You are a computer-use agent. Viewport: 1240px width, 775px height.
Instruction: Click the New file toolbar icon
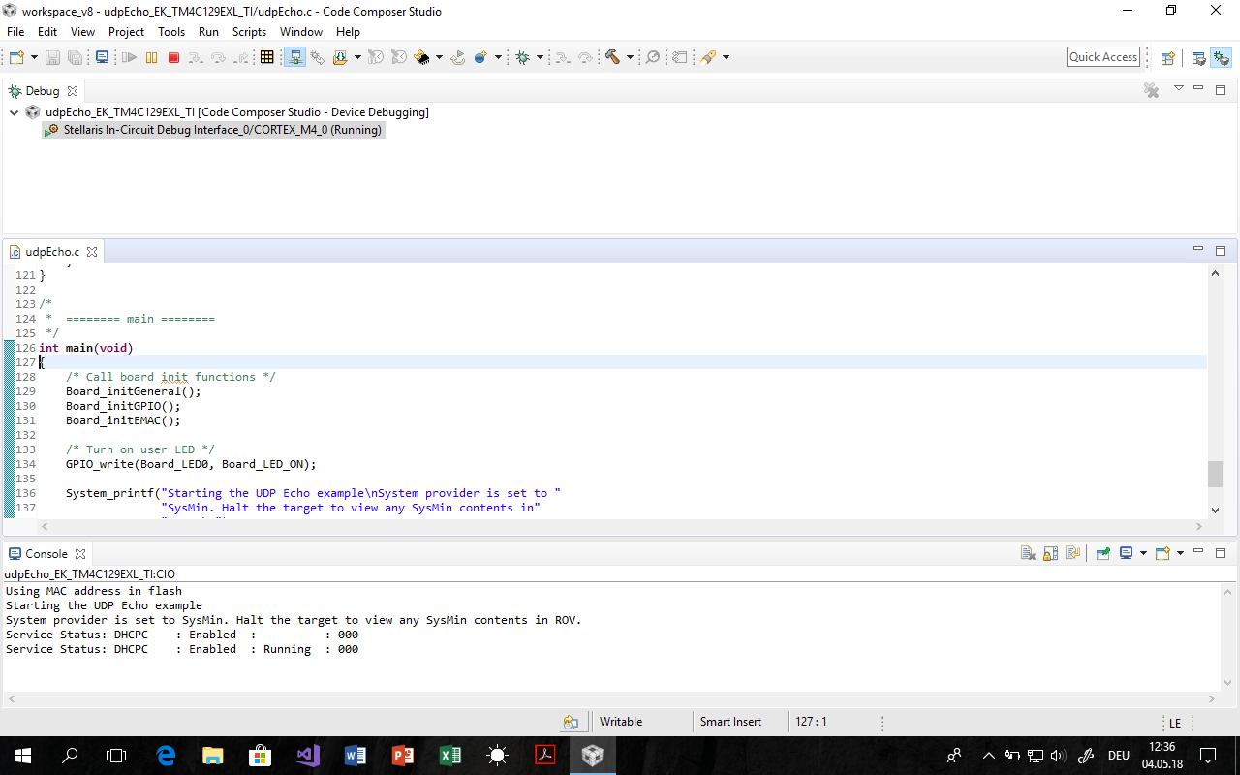click(16, 58)
